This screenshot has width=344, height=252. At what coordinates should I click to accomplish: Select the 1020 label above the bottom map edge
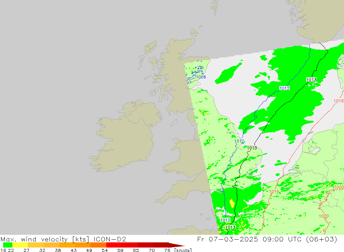click(324, 216)
